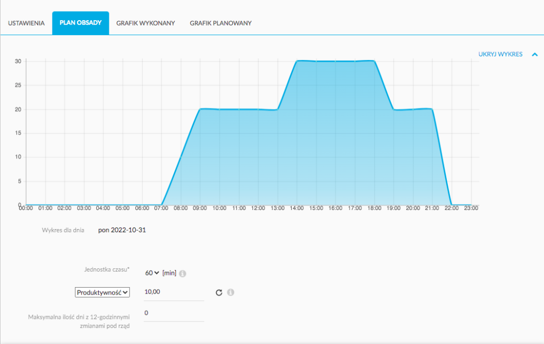Focus the productivity value field 10,00
Screen dimensions: 544x344
(174, 292)
